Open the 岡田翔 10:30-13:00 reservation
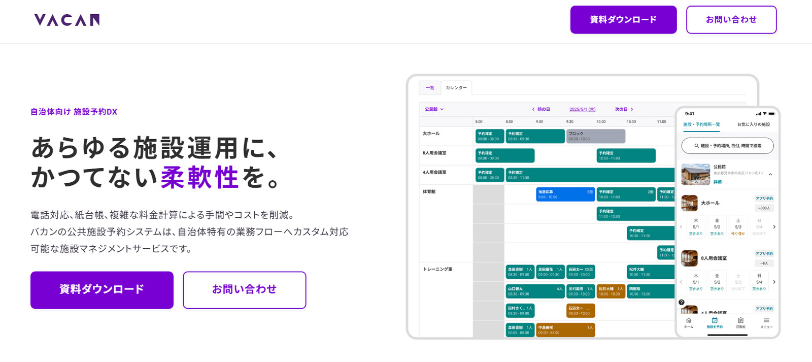812x362 pixels. pyautogui.click(x=651, y=291)
